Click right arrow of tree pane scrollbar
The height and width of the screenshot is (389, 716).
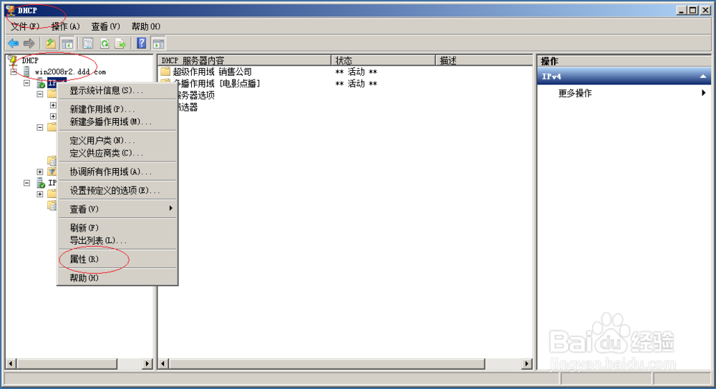pos(147,363)
